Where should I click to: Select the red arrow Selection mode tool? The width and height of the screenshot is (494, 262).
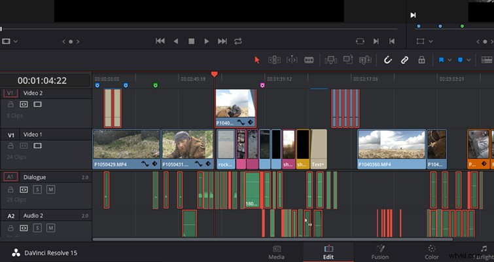(257, 60)
